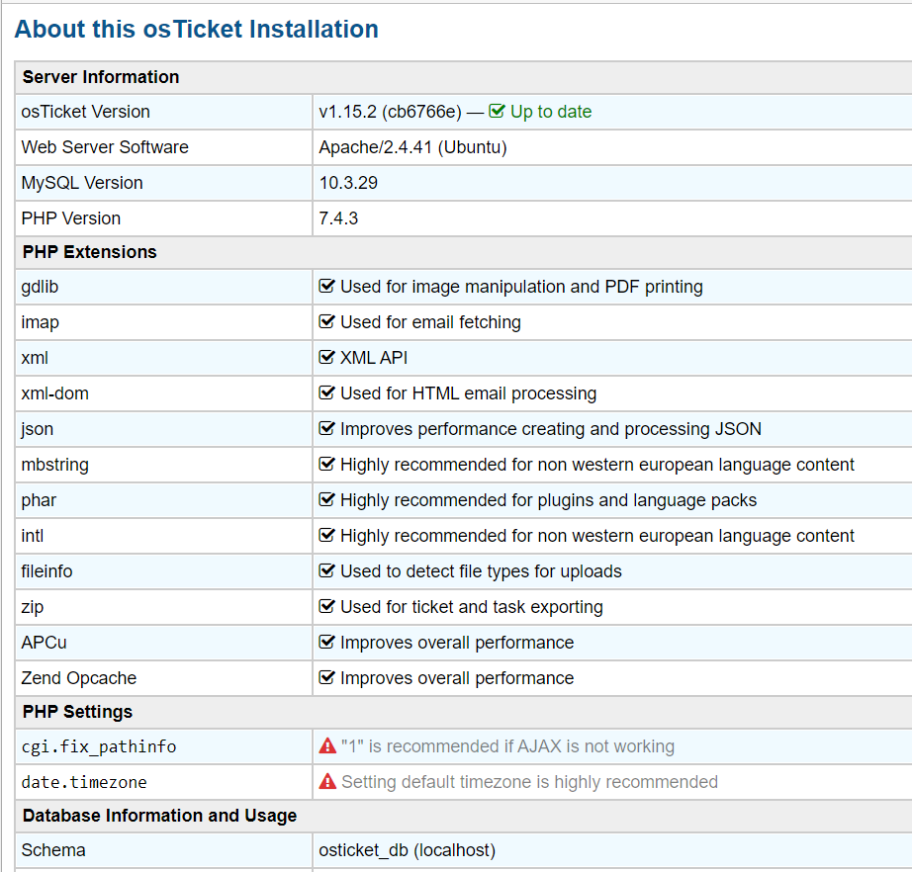
Task: Click the mbstring extension check icon
Action: (x=326, y=464)
